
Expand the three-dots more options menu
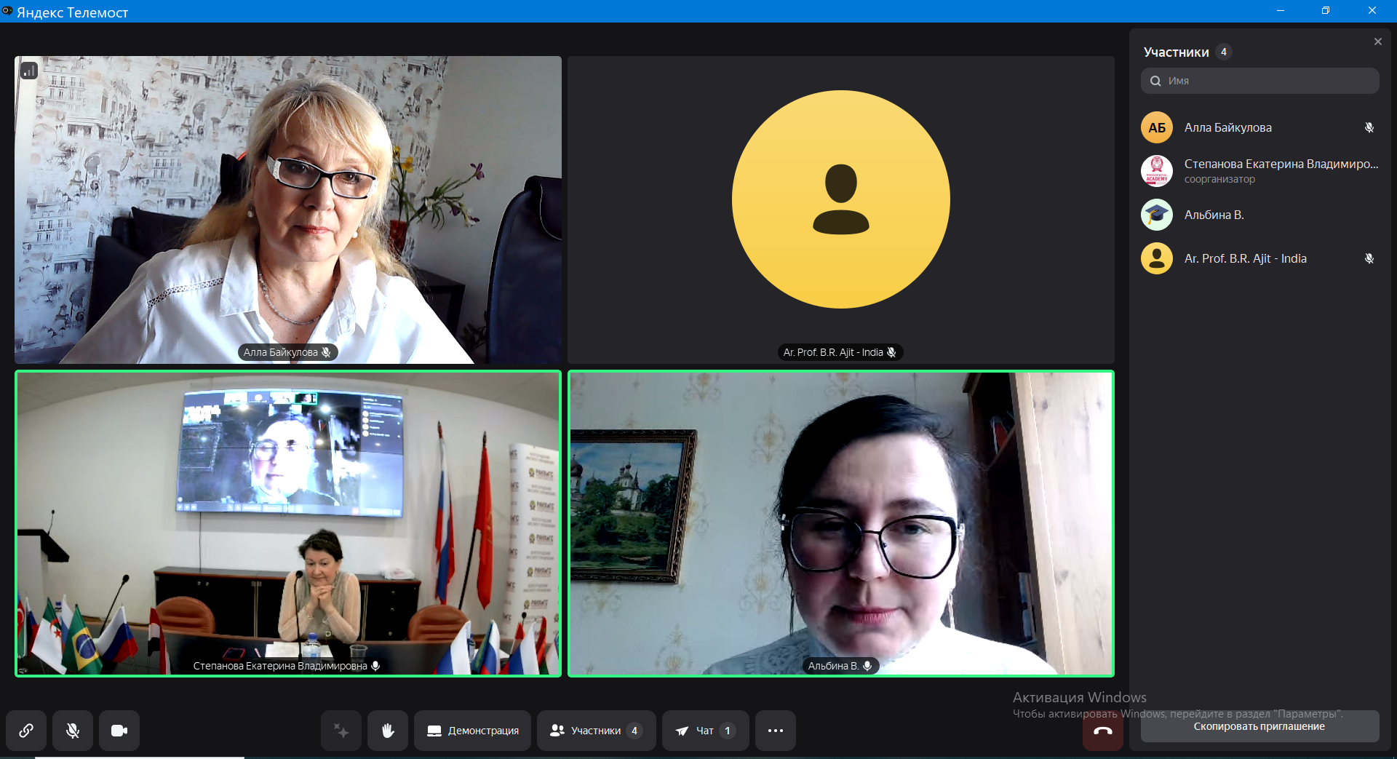pyautogui.click(x=776, y=731)
